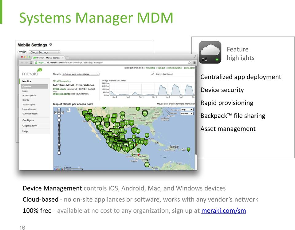Open the Chrome hamburger menu icon
Screen dimensions: 295x230
tap(194, 63)
